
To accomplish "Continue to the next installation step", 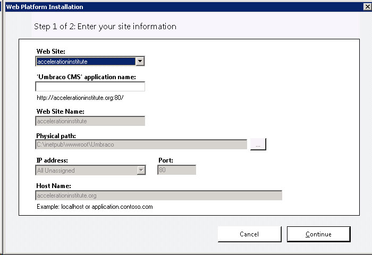I will [318, 234].
